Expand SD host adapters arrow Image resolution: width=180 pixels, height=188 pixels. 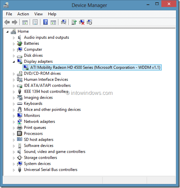coord(14,140)
